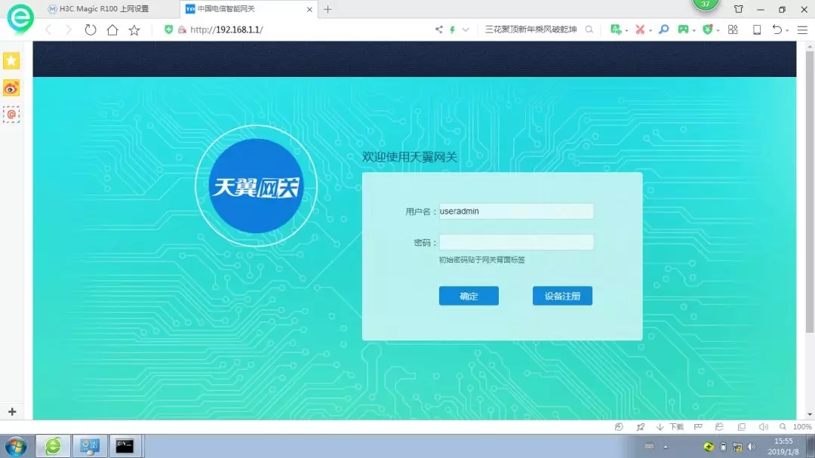Click the search magnifier in the search box
The height and width of the screenshot is (458, 815).
tap(589, 29)
